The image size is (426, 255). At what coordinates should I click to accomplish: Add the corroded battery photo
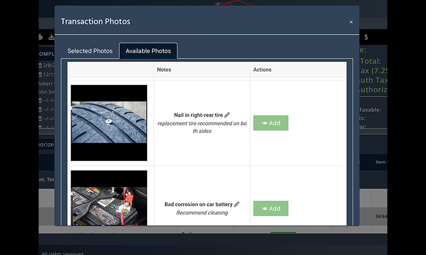point(271,209)
